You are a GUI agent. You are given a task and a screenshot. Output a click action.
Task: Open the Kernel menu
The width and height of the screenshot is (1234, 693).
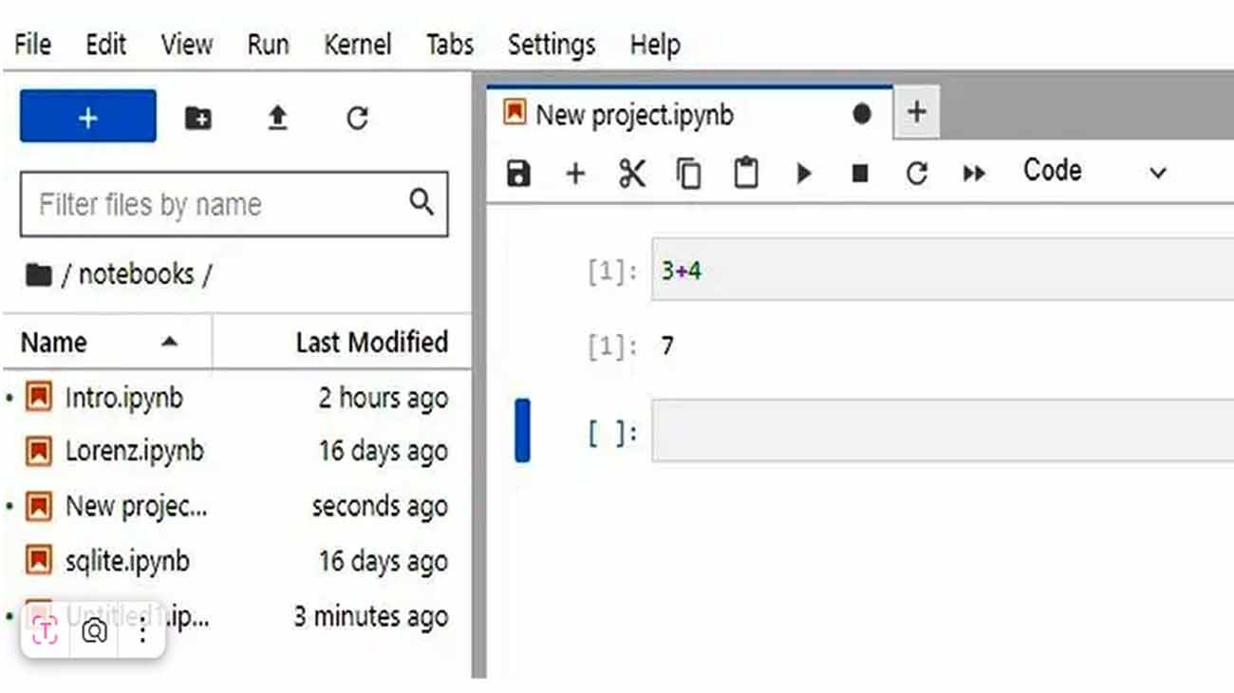pos(357,45)
